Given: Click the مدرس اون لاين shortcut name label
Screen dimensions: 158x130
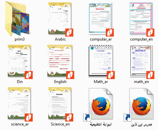Looking at the screenshot, I should pos(141,124).
